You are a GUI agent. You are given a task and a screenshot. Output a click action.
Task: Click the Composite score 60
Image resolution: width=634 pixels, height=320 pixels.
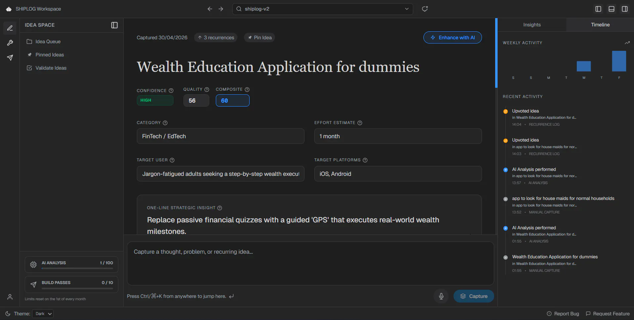click(233, 101)
